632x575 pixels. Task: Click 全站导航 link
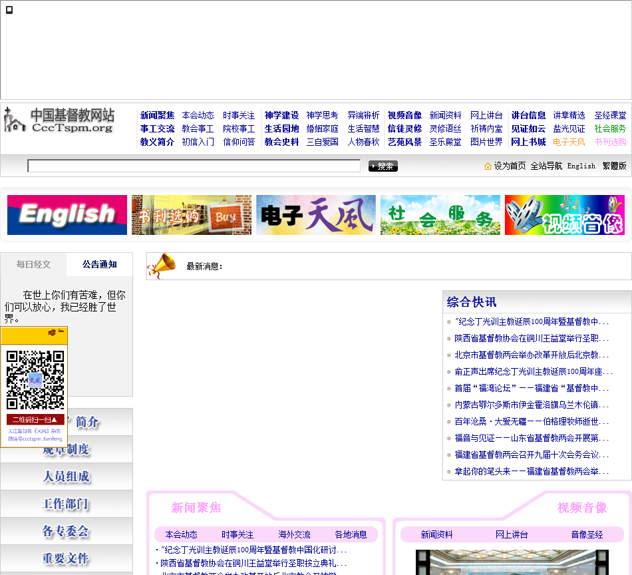tap(546, 166)
